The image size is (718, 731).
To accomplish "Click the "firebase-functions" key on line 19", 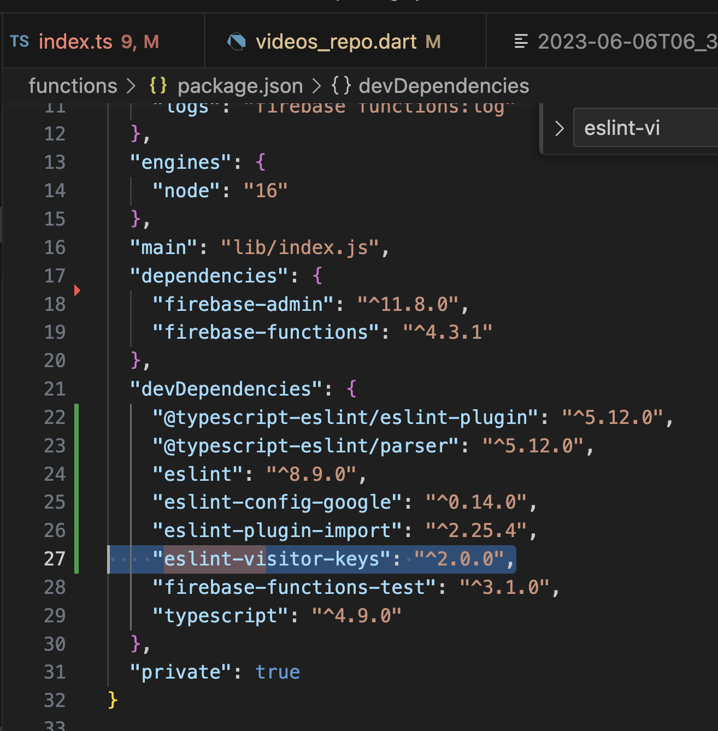I will (266, 332).
